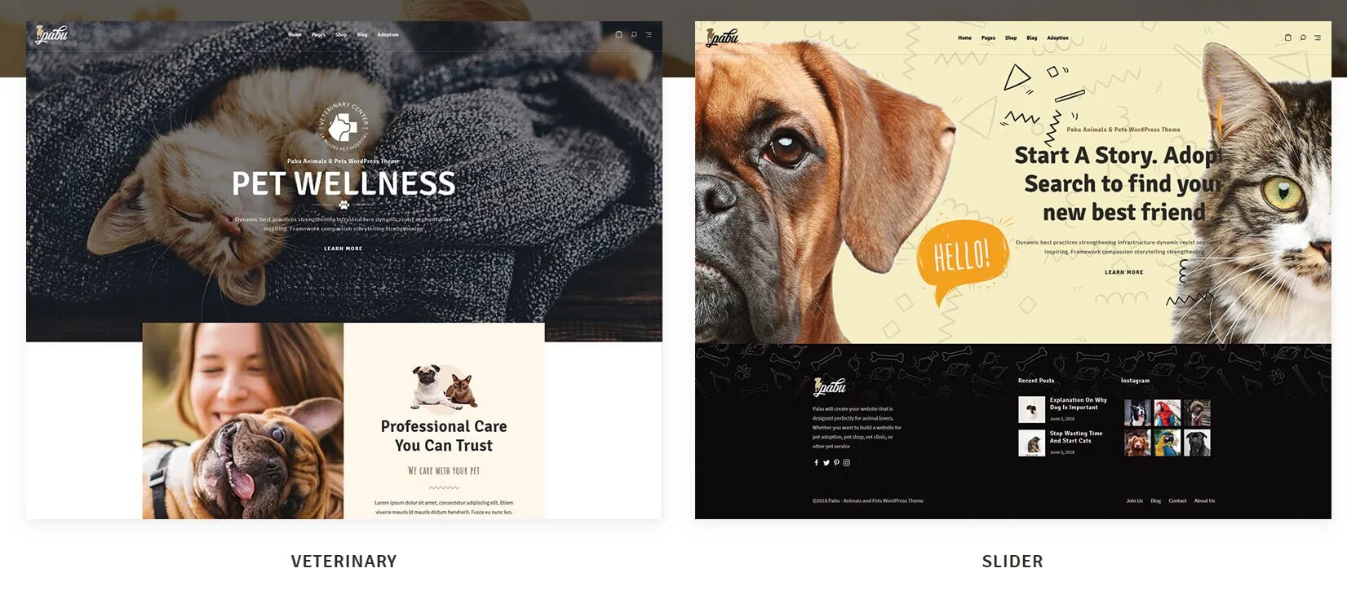Click the VETERINARY demo title

click(344, 562)
